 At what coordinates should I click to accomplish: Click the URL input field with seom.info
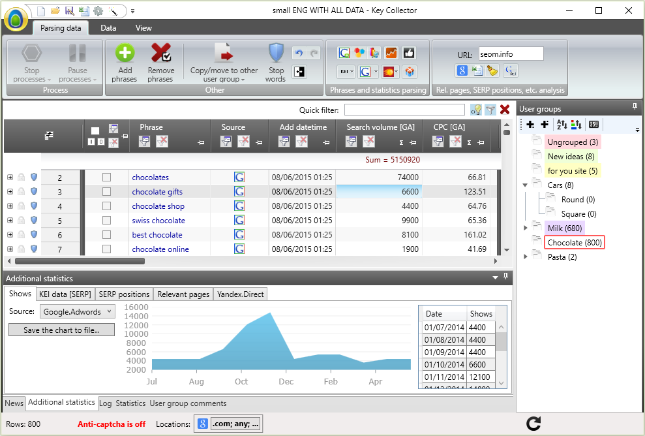[x=510, y=54]
